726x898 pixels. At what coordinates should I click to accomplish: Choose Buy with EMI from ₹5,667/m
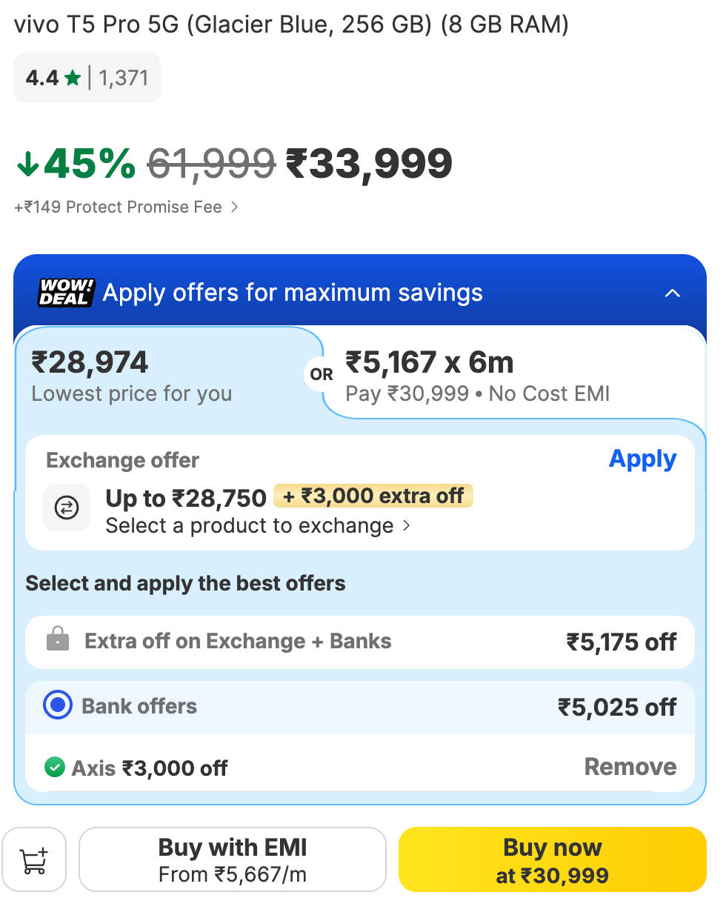233,859
